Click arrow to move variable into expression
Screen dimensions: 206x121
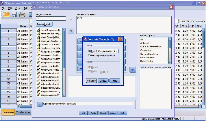[x=71, y=31]
